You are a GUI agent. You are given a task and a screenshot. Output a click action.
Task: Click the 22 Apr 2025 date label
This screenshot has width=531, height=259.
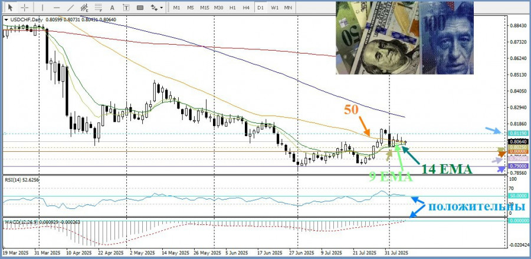[x=111, y=253]
